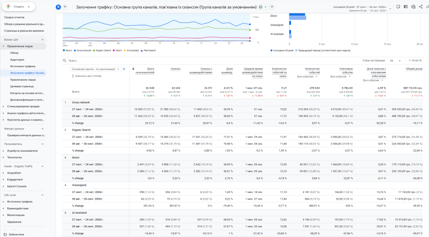Collapse the Пользователь section chevron

(42, 144)
